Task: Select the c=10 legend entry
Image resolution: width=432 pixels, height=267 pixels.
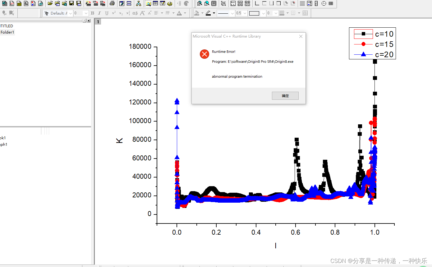Action: (x=374, y=34)
